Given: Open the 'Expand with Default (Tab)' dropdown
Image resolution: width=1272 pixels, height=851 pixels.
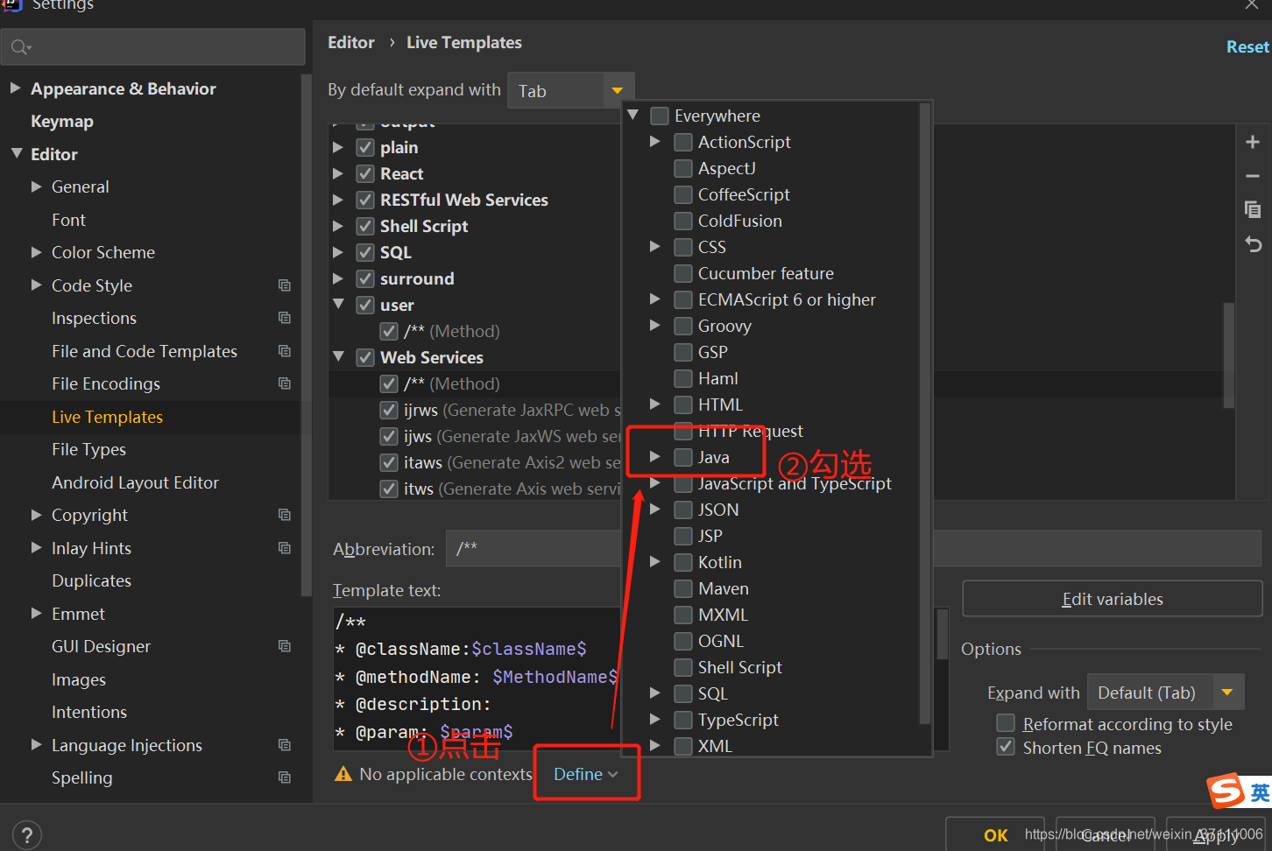Looking at the screenshot, I should click(1165, 692).
